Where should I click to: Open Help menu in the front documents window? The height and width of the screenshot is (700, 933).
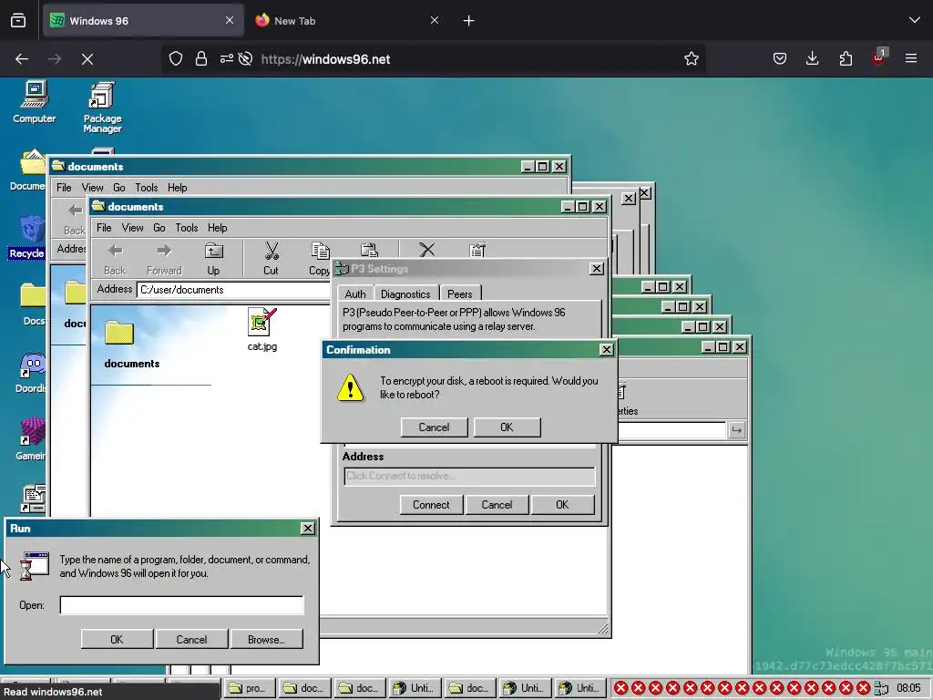(218, 228)
